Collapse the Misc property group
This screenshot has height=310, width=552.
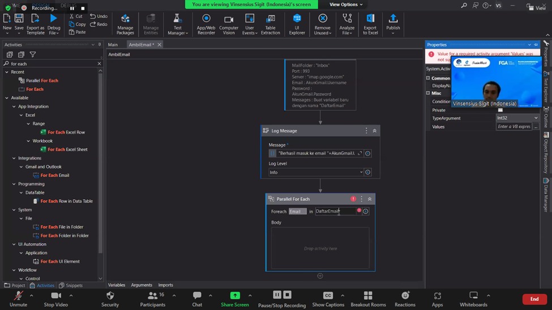point(428,93)
